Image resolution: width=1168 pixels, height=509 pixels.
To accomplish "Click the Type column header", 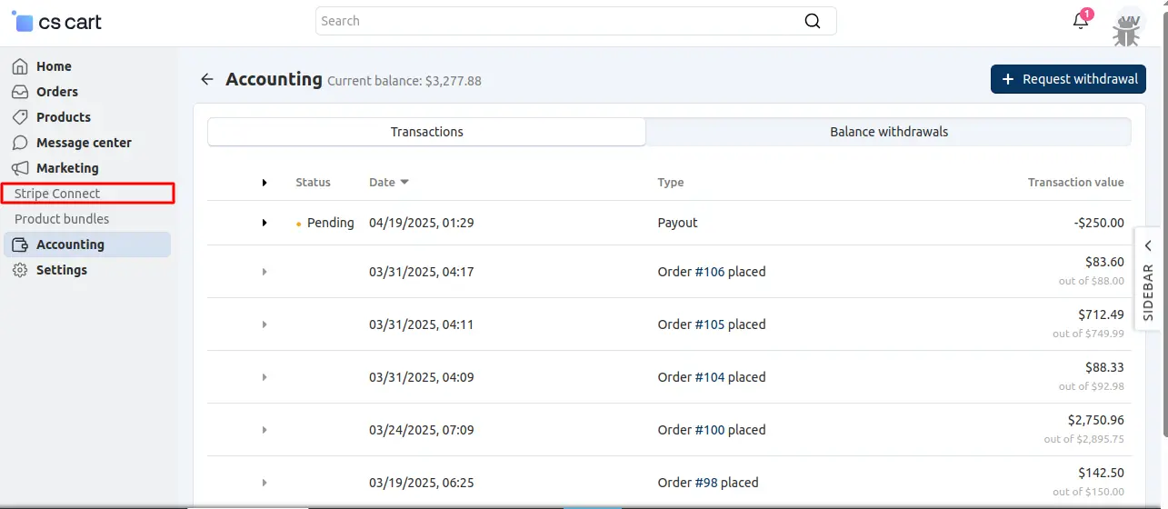I will [671, 183].
